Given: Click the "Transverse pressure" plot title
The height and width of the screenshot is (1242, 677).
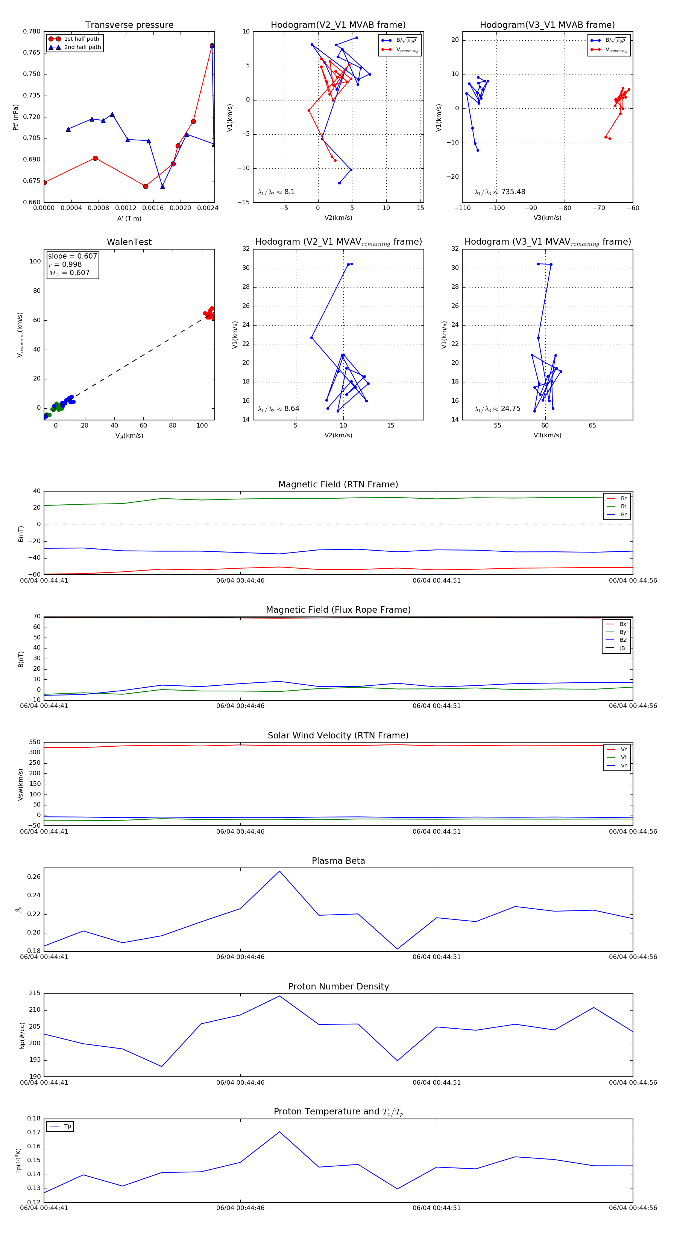Looking at the screenshot, I should click(x=129, y=25).
